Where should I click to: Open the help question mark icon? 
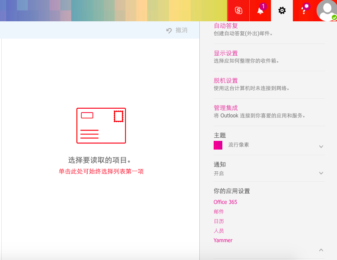coord(304,10)
